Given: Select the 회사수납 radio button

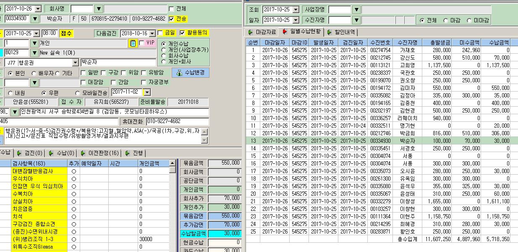Looking at the screenshot, I should click(164, 55).
